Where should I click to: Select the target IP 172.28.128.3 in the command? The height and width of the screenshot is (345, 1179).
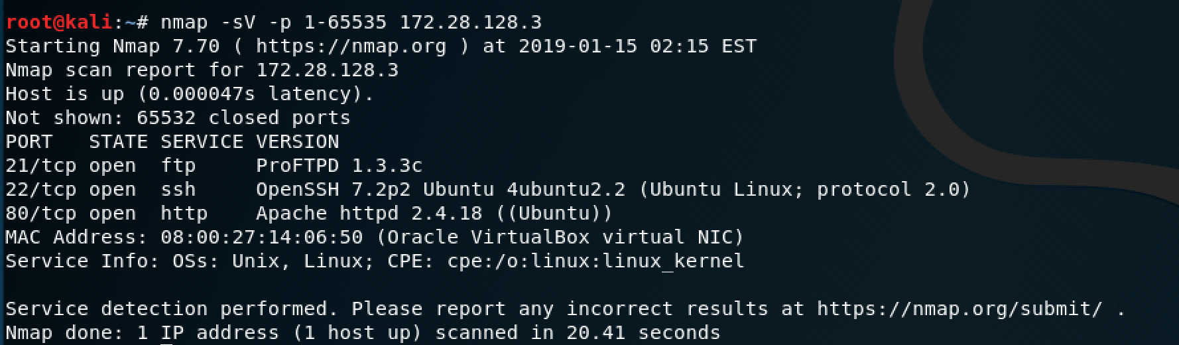tap(471, 23)
